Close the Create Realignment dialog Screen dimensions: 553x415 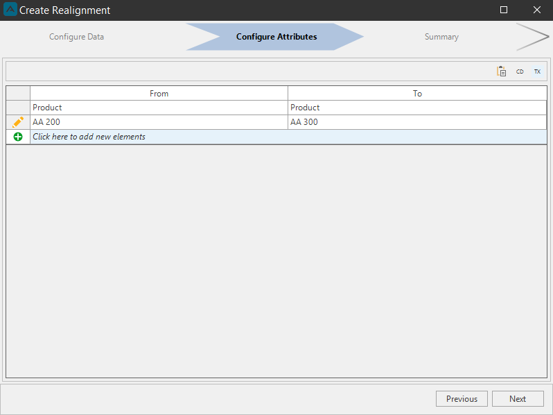click(x=537, y=10)
